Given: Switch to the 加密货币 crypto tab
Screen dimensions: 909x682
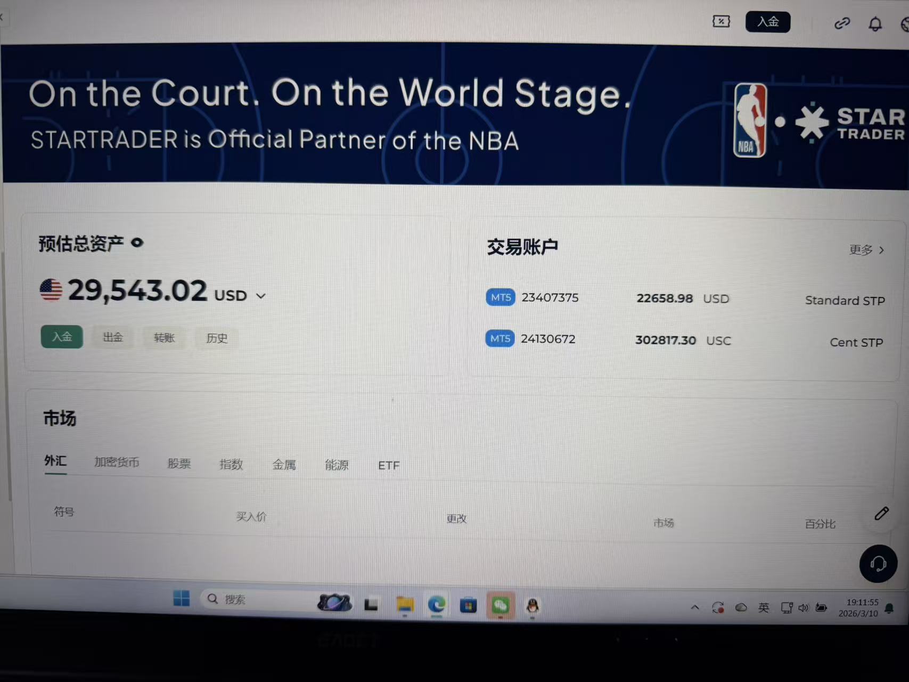Looking at the screenshot, I should tap(117, 462).
